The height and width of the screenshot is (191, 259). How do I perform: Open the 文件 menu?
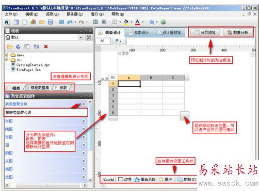coord(11,14)
